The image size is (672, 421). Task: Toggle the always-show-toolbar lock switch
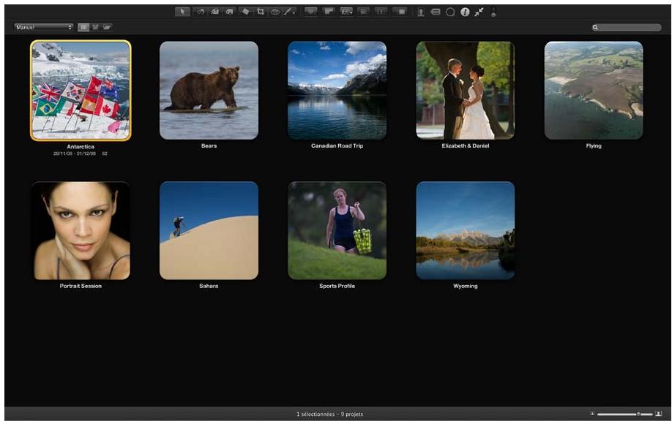pos(493,12)
